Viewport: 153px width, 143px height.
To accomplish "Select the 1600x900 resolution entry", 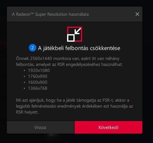I will 38,82.
